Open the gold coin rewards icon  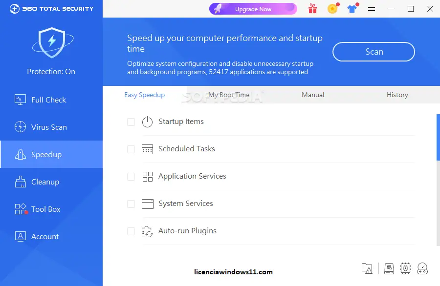(x=333, y=9)
